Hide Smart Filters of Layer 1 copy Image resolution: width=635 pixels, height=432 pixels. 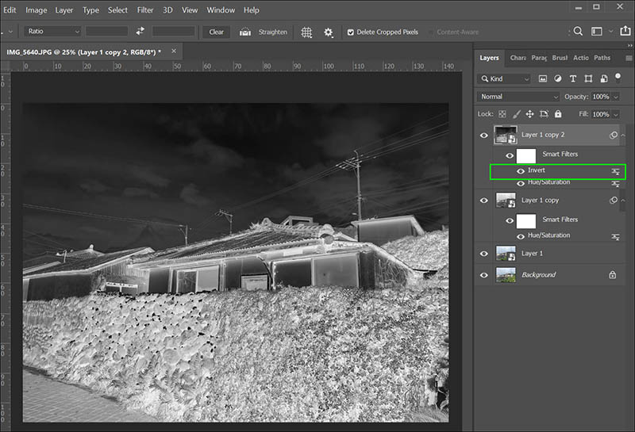(x=510, y=220)
